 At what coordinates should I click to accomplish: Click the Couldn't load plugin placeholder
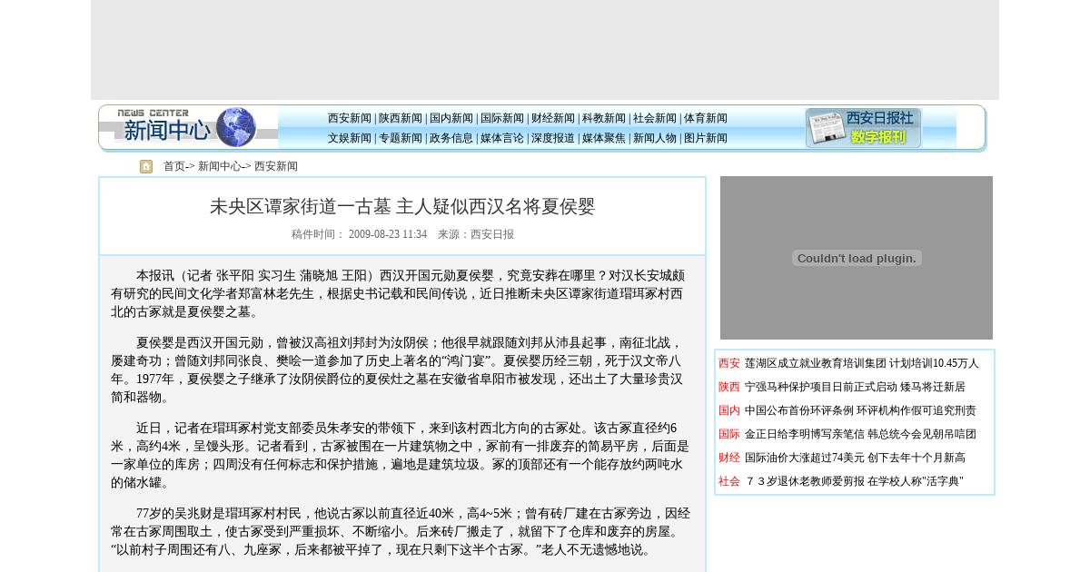click(x=857, y=258)
